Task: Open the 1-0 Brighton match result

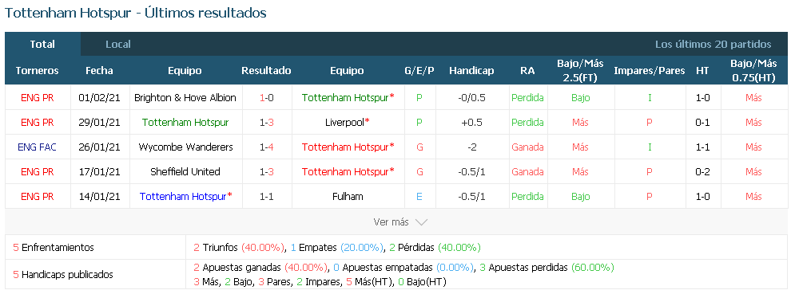Action: point(267,98)
